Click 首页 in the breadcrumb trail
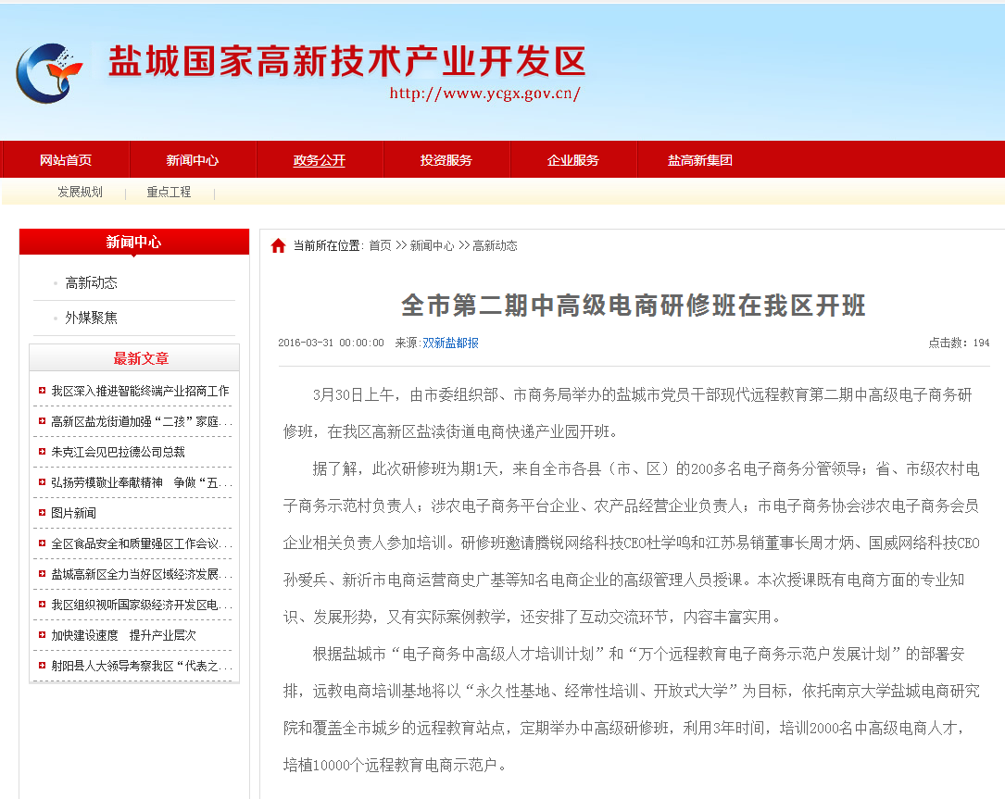Screen dimensions: 1005x799 click(380, 245)
